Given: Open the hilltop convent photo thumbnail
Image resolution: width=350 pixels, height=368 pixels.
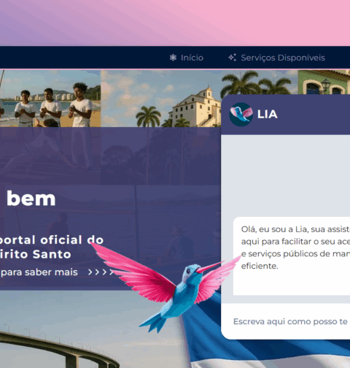Looking at the screenshot, I should click(x=161, y=99).
